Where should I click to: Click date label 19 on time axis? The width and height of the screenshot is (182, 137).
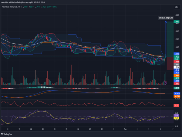pos(19,129)
